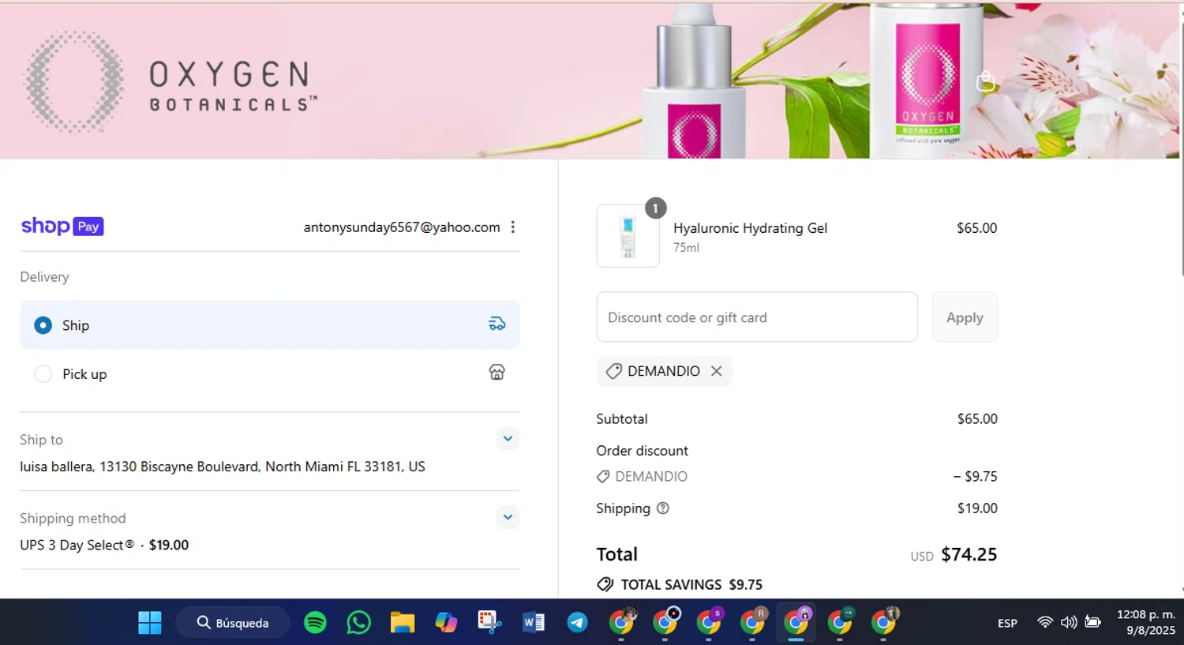Click the store pickup icon
Screen dimensions: 1184x645
coord(497,372)
